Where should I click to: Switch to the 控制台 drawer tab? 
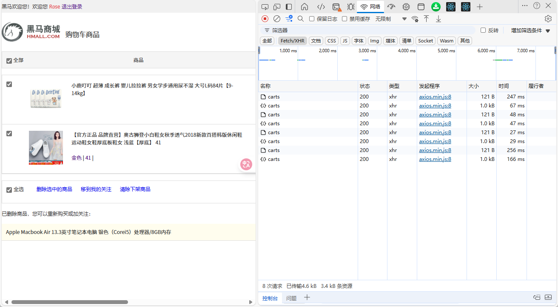pyautogui.click(x=270, y=298)
